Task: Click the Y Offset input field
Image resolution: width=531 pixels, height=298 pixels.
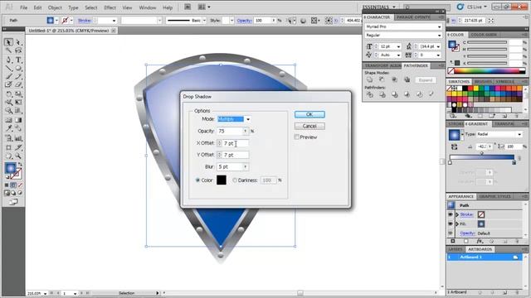Action: (x=236, y=155)
